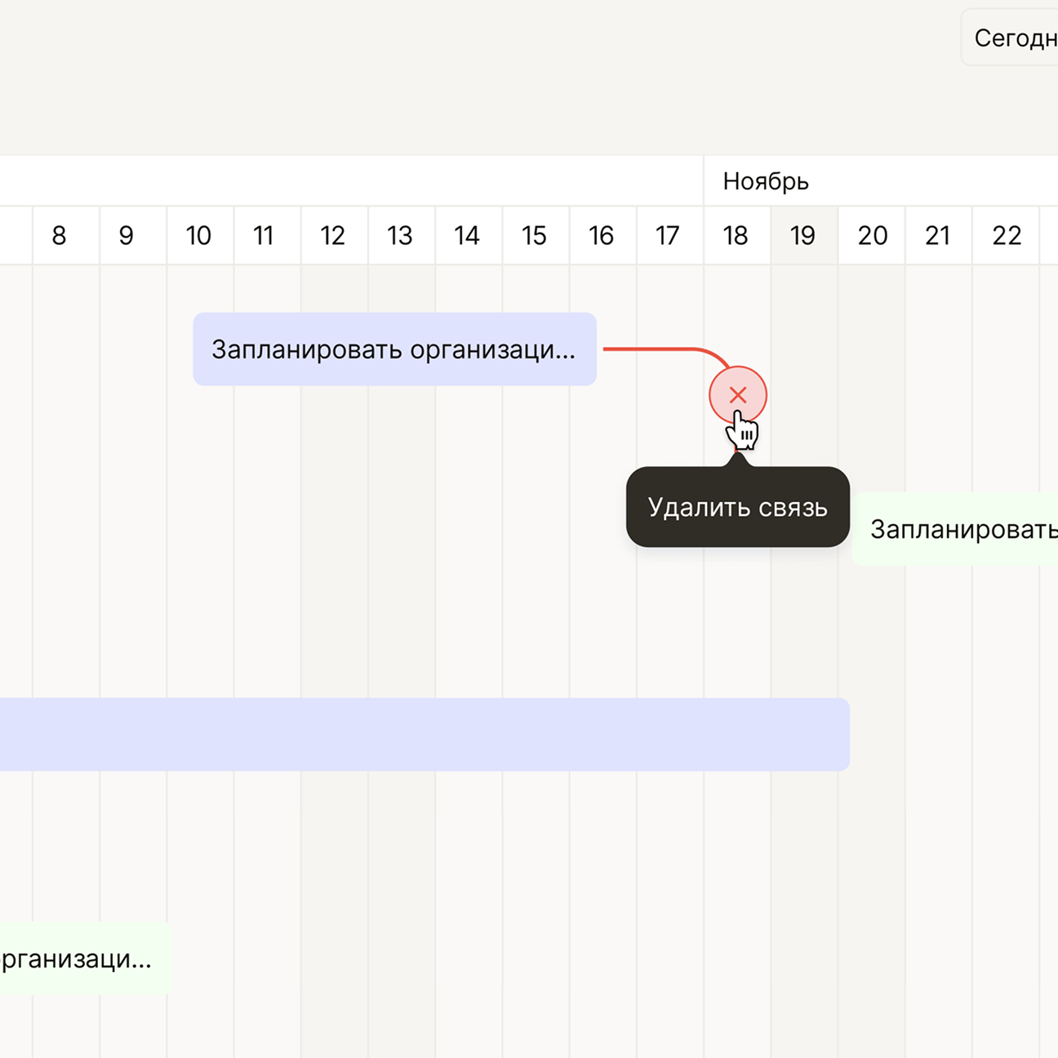Click day 22 at the timeline's right edge
Image resolution: width=1058 pixels, height=1058 pixels.
coord(1007,236)
